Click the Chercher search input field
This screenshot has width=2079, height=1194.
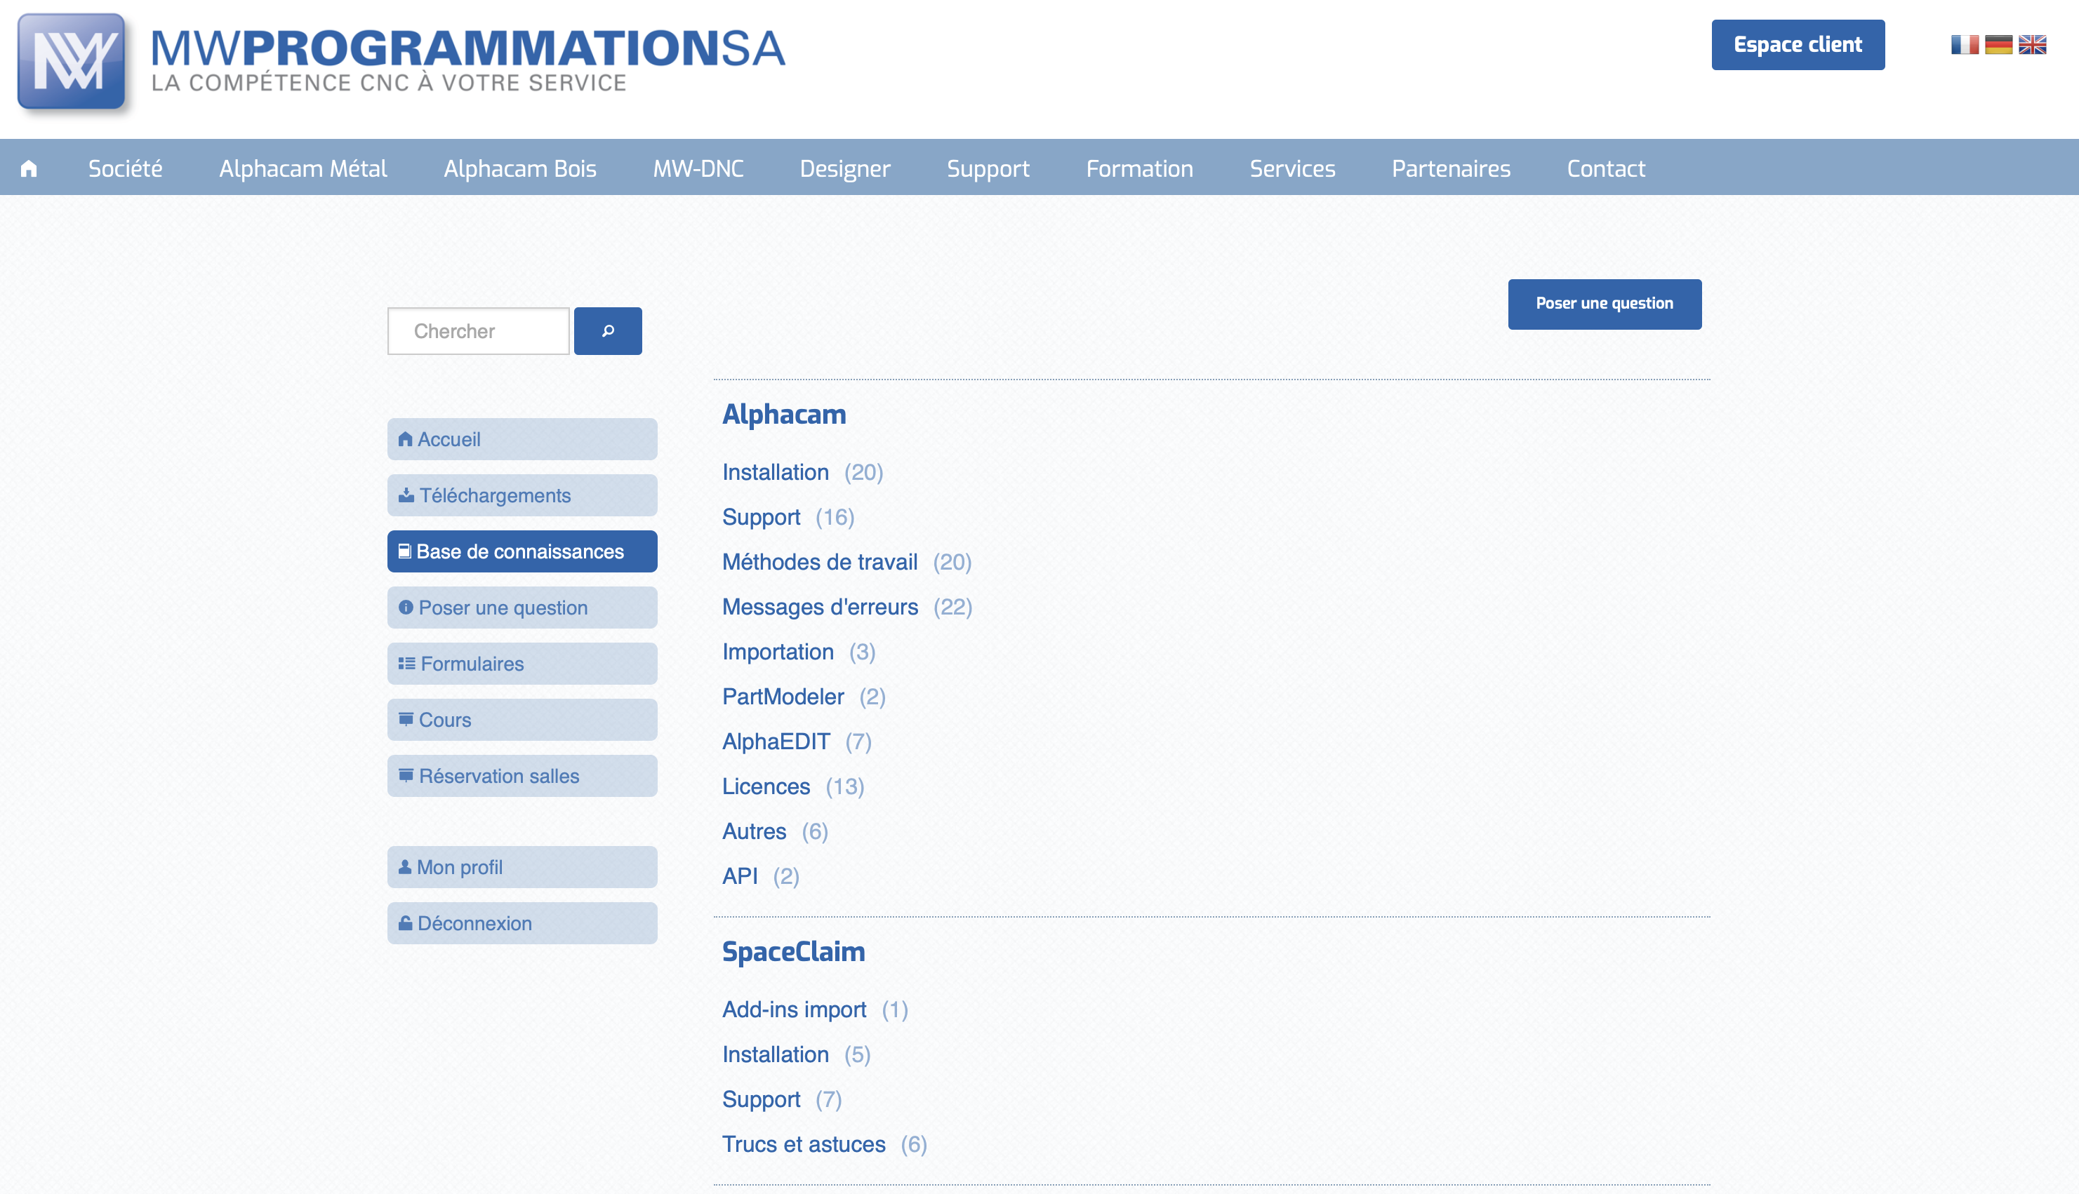click(478, 330)
